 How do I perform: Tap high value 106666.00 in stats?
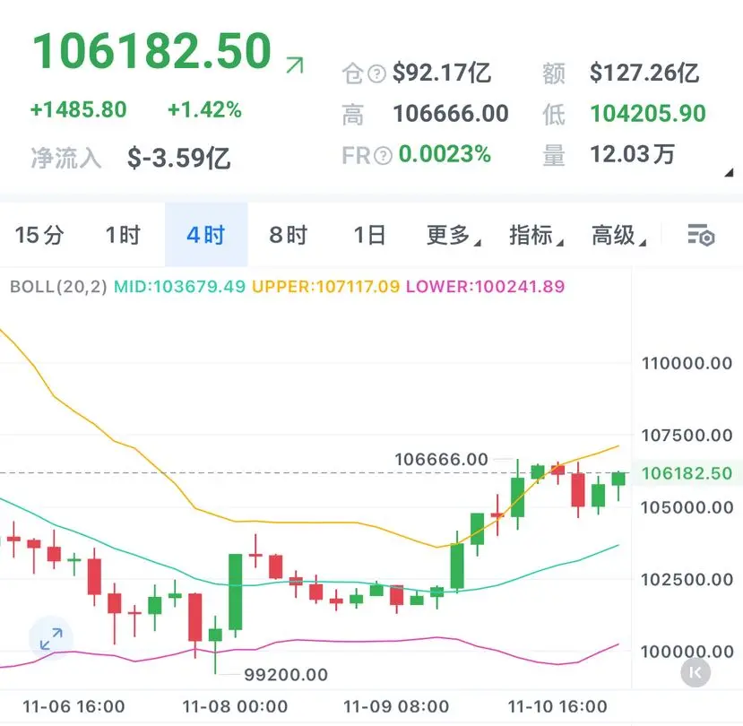[451, 114]
